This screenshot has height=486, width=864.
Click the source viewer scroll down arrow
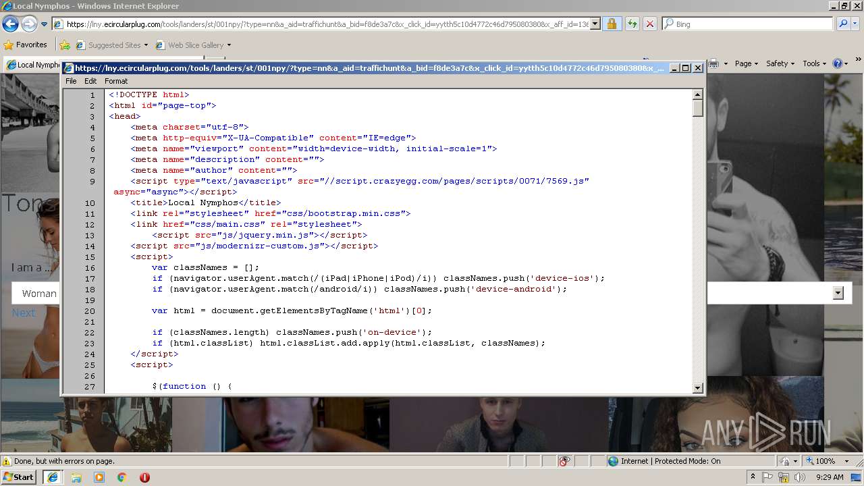pos(698,388)
